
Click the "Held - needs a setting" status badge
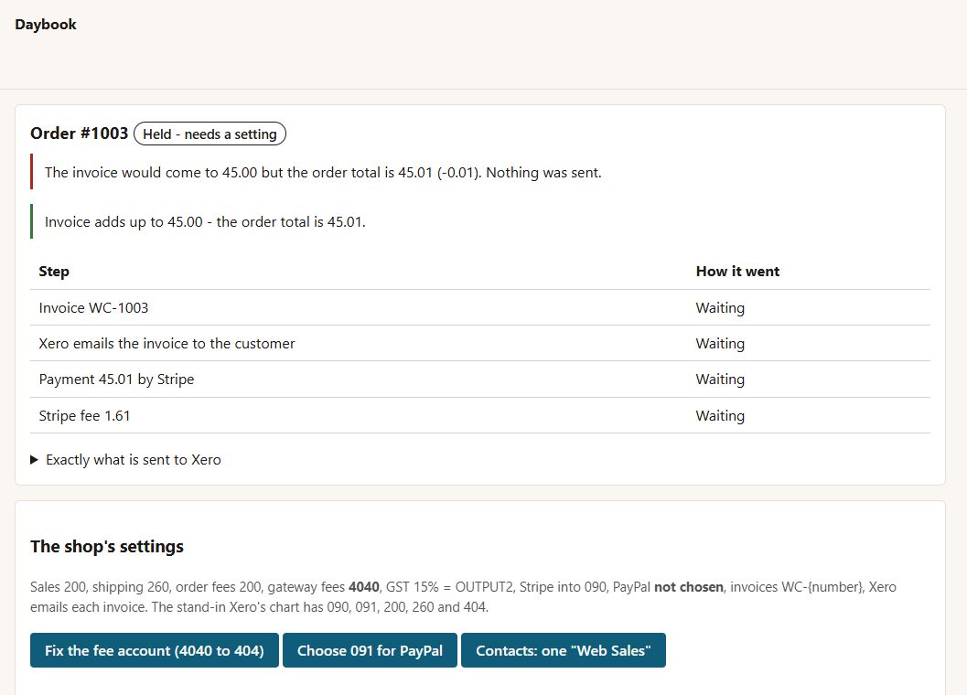point(210,134)
